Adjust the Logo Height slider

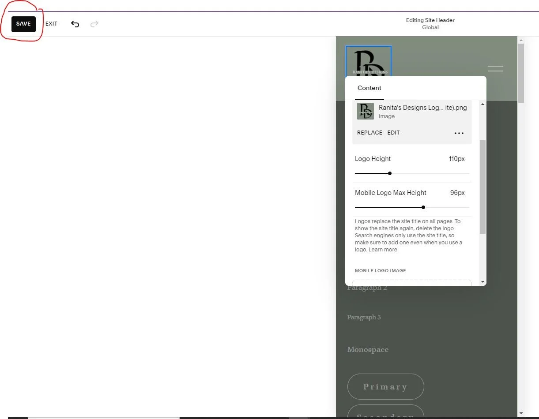(390, 173)
